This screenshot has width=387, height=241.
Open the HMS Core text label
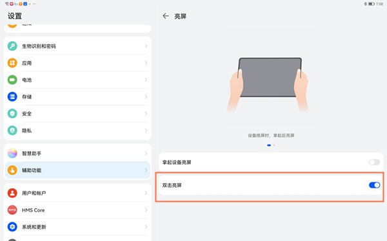34,210
